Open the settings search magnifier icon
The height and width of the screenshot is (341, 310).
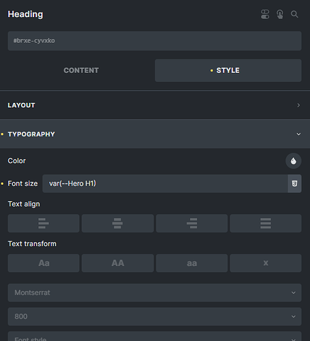pos(294,14)
